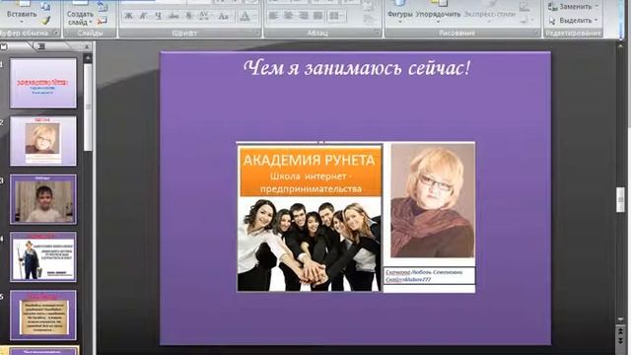This screenshot has height=355, width=631.
Task: Click the blonde woman portrait on the slide
Action: click(432, 200)
